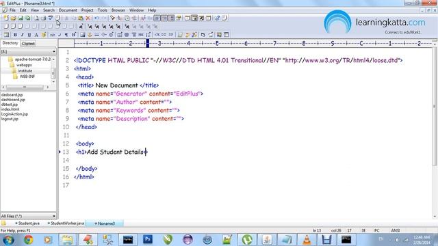The width and height of the screenshot is (438, 246).
Task: Click the Open file folder icon
Action: 13,18
